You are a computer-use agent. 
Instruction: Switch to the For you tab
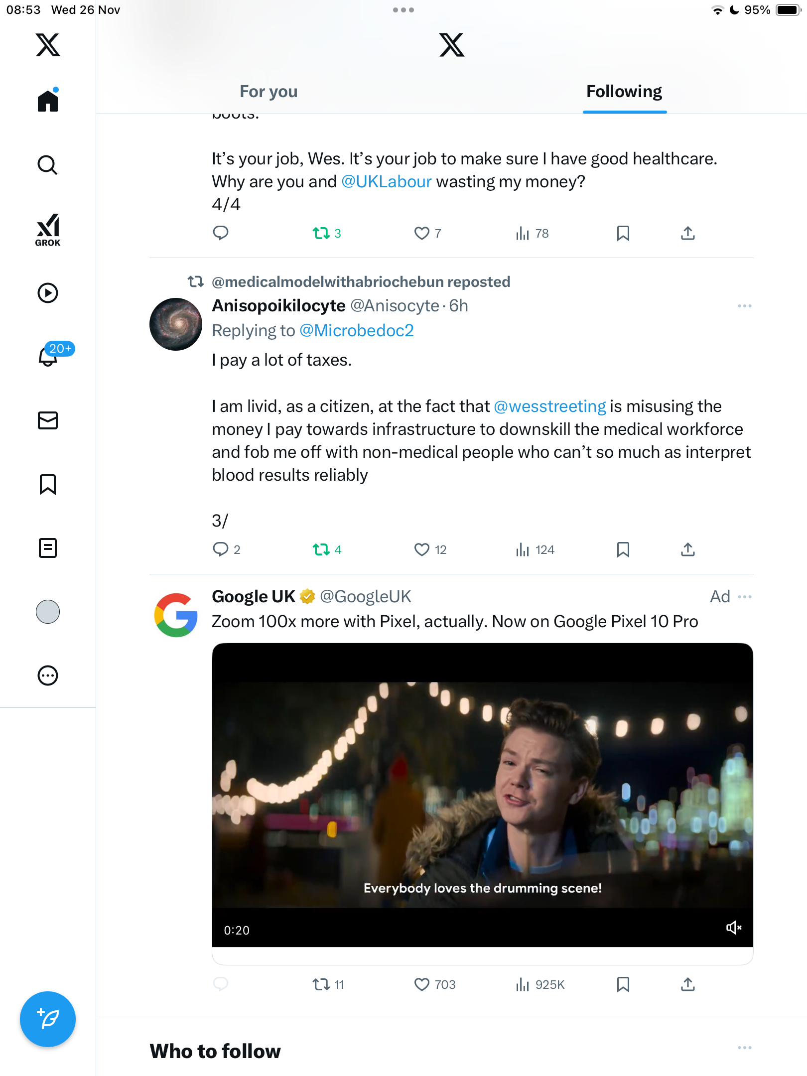[x=269, y=92]
